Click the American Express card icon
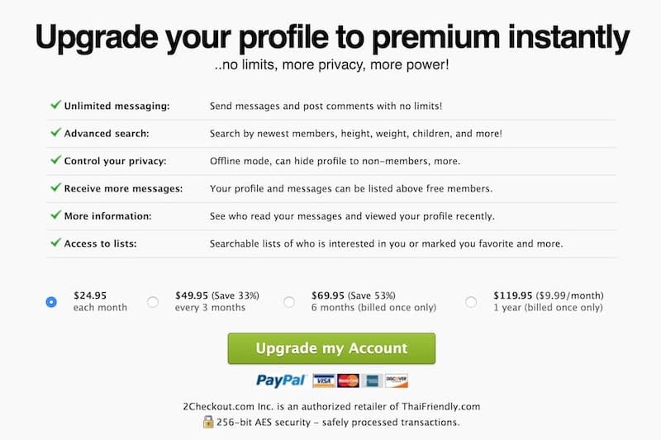Image resolution: width=661 pixels, height=440 pixels. tap(372, 381)
